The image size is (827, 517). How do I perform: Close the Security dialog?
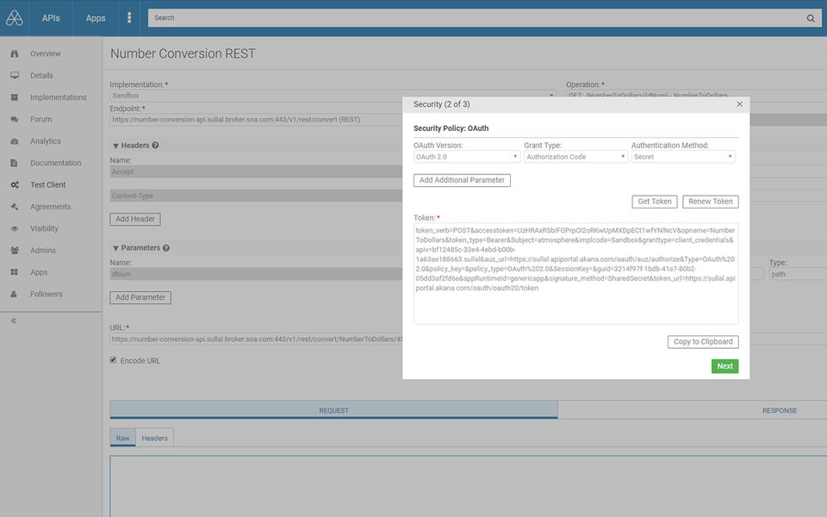pyautogui.click(x=739, y=104)
